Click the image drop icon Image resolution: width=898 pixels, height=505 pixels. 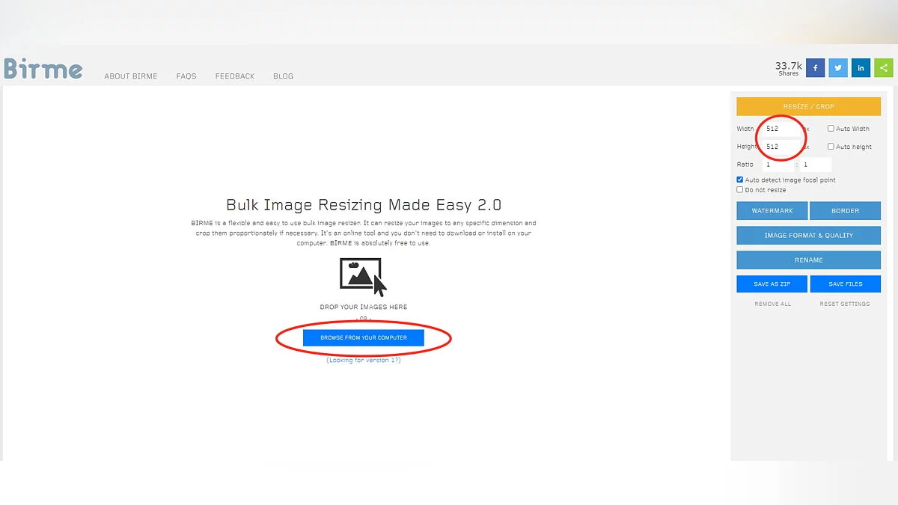(x=364, y=276)
